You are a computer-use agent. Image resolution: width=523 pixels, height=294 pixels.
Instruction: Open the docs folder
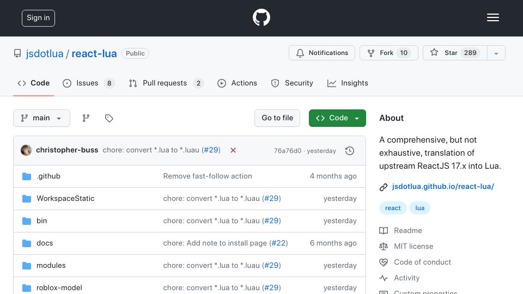[45, 243]
